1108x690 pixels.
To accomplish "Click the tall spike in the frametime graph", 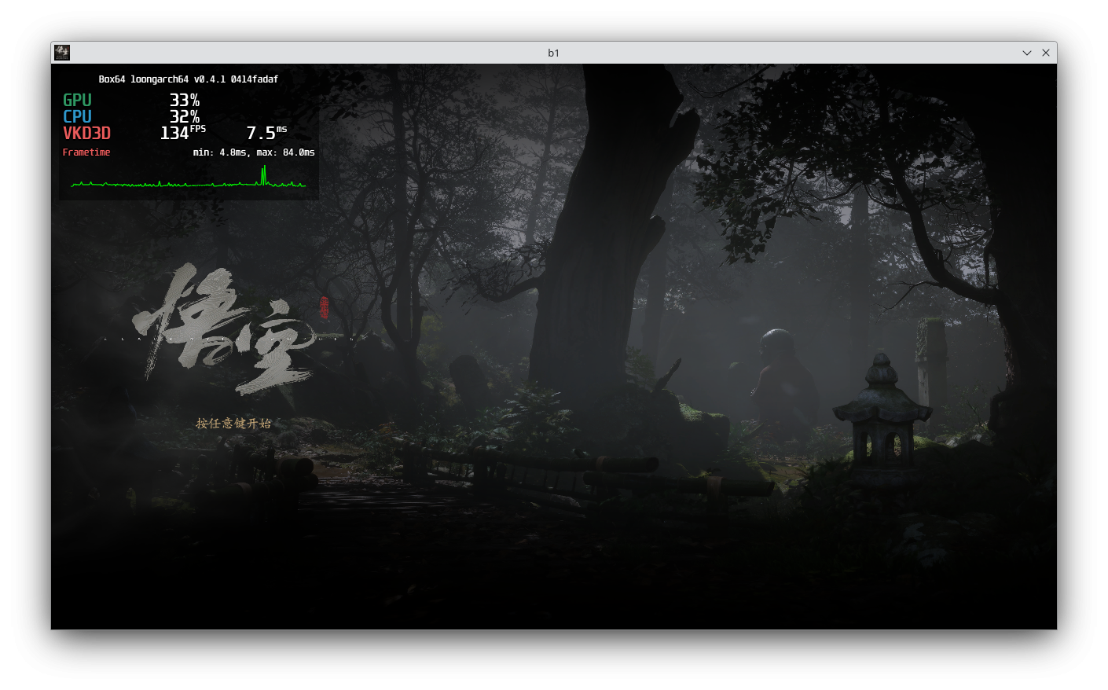I will click(x=264, y=175).
